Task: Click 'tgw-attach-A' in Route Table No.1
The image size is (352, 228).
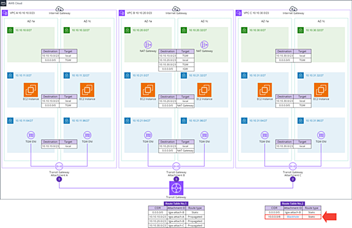Action: tap(176, 217)
